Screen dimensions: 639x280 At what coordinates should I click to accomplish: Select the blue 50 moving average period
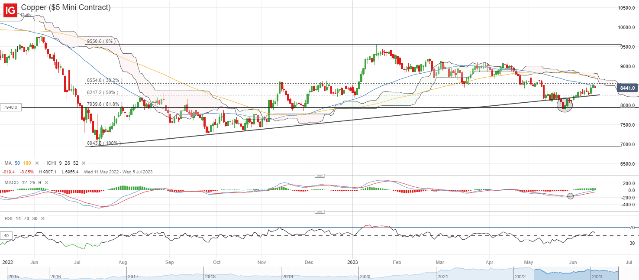[x=17, y=163]
